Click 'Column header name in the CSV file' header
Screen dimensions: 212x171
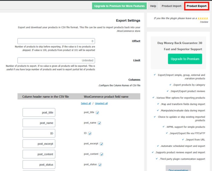(45, 97)
